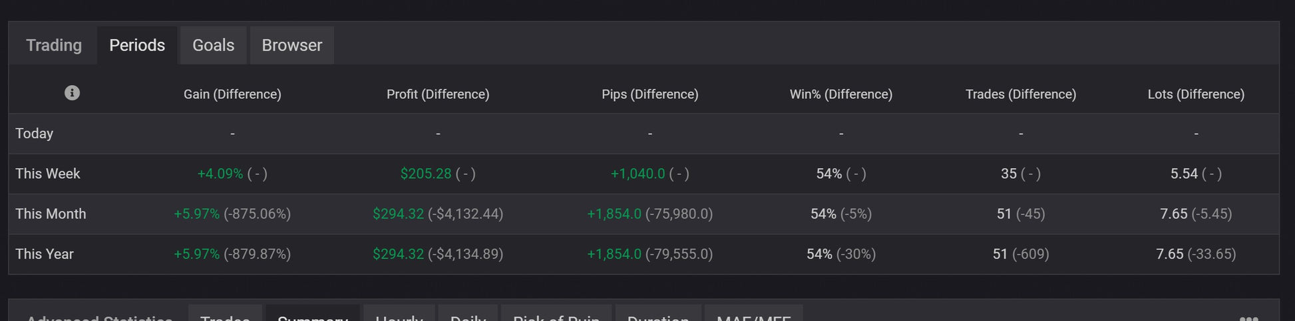The height and width of the screenshot is (321, 1295).
Task: Click the Gain (Difference) column header
Action: pos(232,94)
